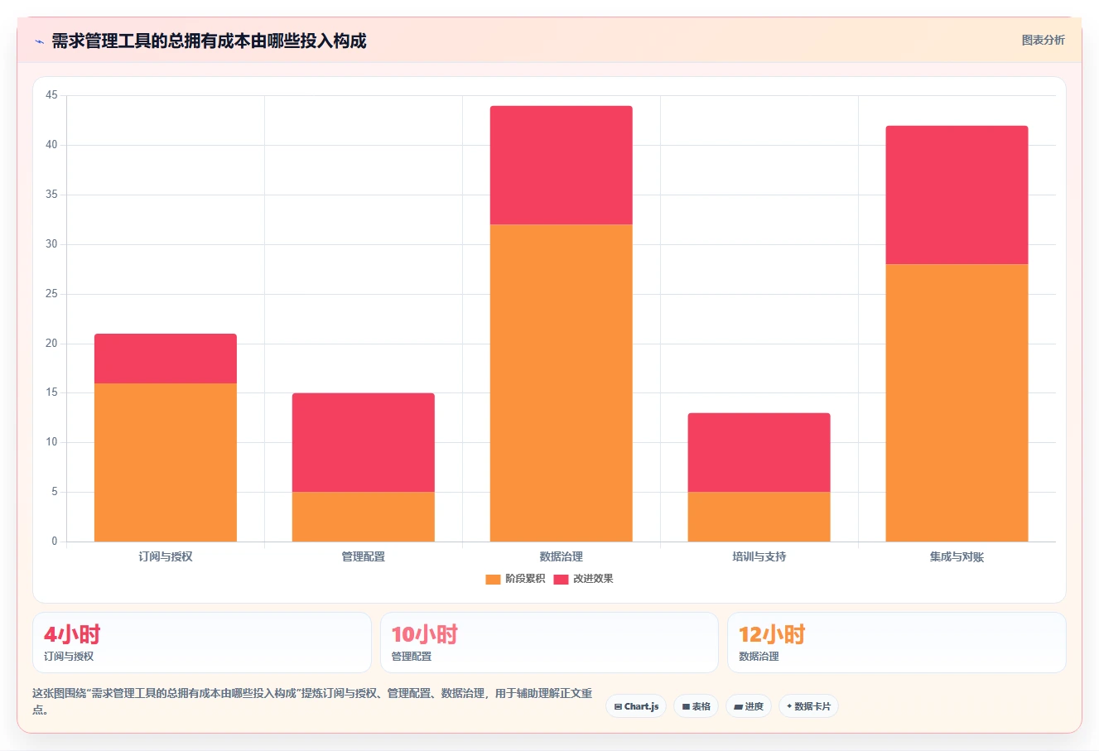Click the orange bar segment for 管理配置
The image size is (1099, 751).
(364, 517)
